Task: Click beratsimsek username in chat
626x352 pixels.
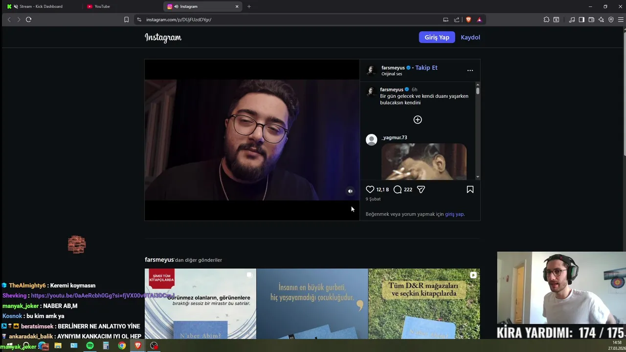Action: (x=38, y=326)
